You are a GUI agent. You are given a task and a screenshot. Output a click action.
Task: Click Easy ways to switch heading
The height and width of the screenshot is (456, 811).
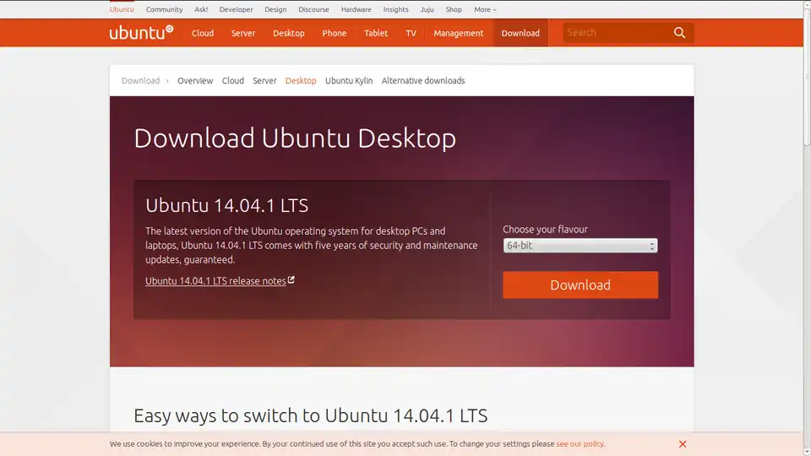[x=310, y=415]
